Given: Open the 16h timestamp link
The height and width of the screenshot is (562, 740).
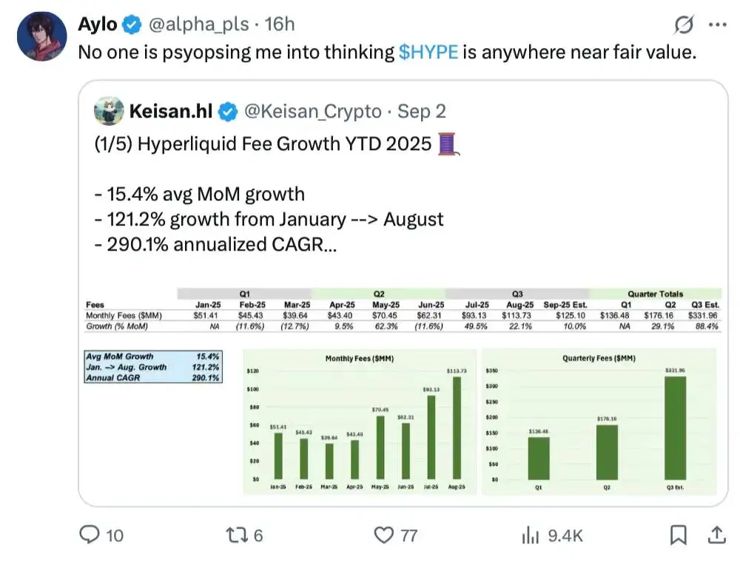Looking at the screenshot, I should pyautogui.click(x=278, y=24).
